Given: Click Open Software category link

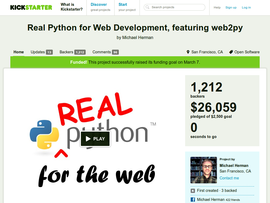Looking at the screenshot, I should pyautogui.click(x=247, y=52).
